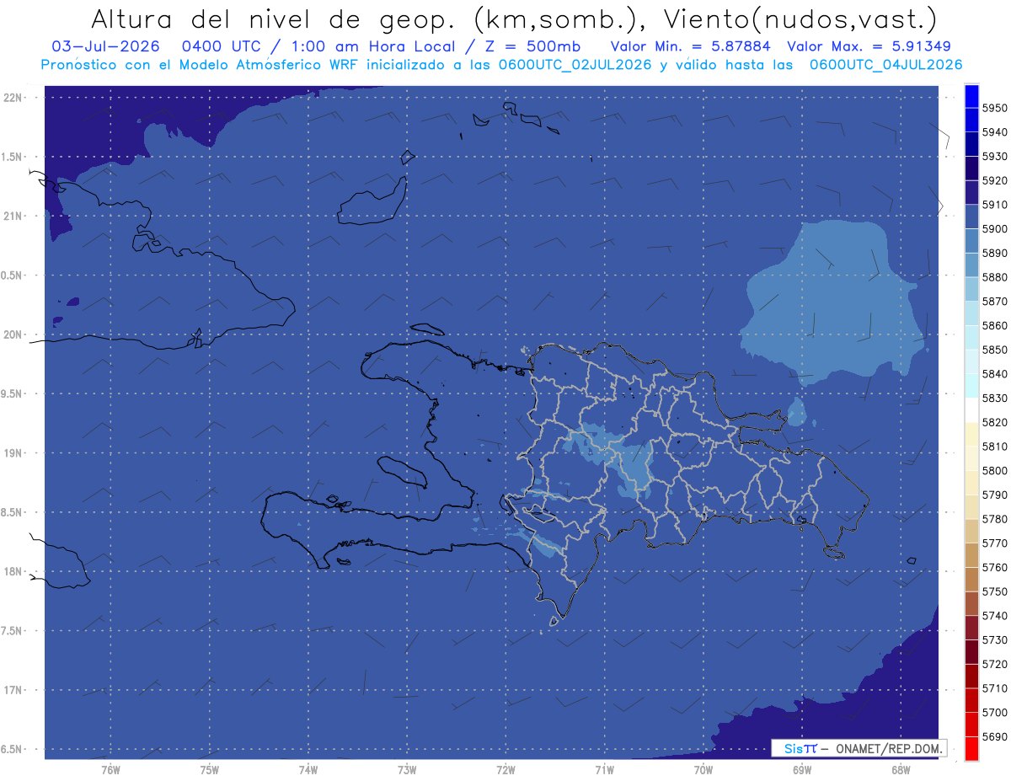Click 'Valor Min. = 5.87884' text

[691, 46]
